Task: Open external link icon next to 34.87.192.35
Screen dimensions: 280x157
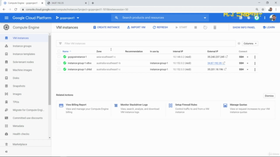Action: (x=224, y=63)
